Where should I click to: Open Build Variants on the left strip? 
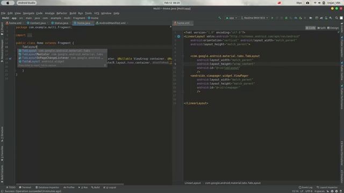[x=2, y=174]
